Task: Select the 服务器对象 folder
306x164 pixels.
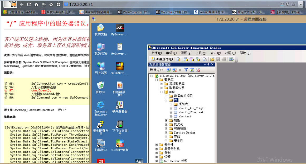Action: tap(172, 149)
